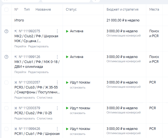Click the campaign type icon for 111992075
The width and height of the screenshot is (168, 138).
click(16, 31)
